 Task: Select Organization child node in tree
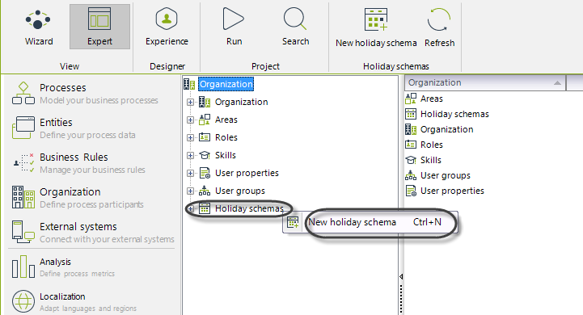coord(241,102)
